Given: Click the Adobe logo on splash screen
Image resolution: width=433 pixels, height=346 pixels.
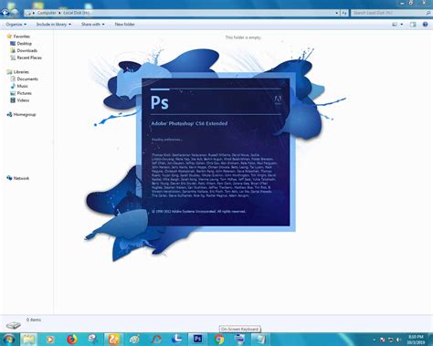Looking at the screenshot, I should pos(278,100).
